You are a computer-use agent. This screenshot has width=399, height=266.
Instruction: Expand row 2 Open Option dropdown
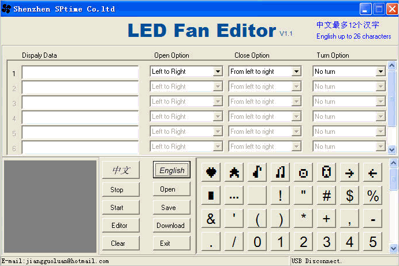218,87
